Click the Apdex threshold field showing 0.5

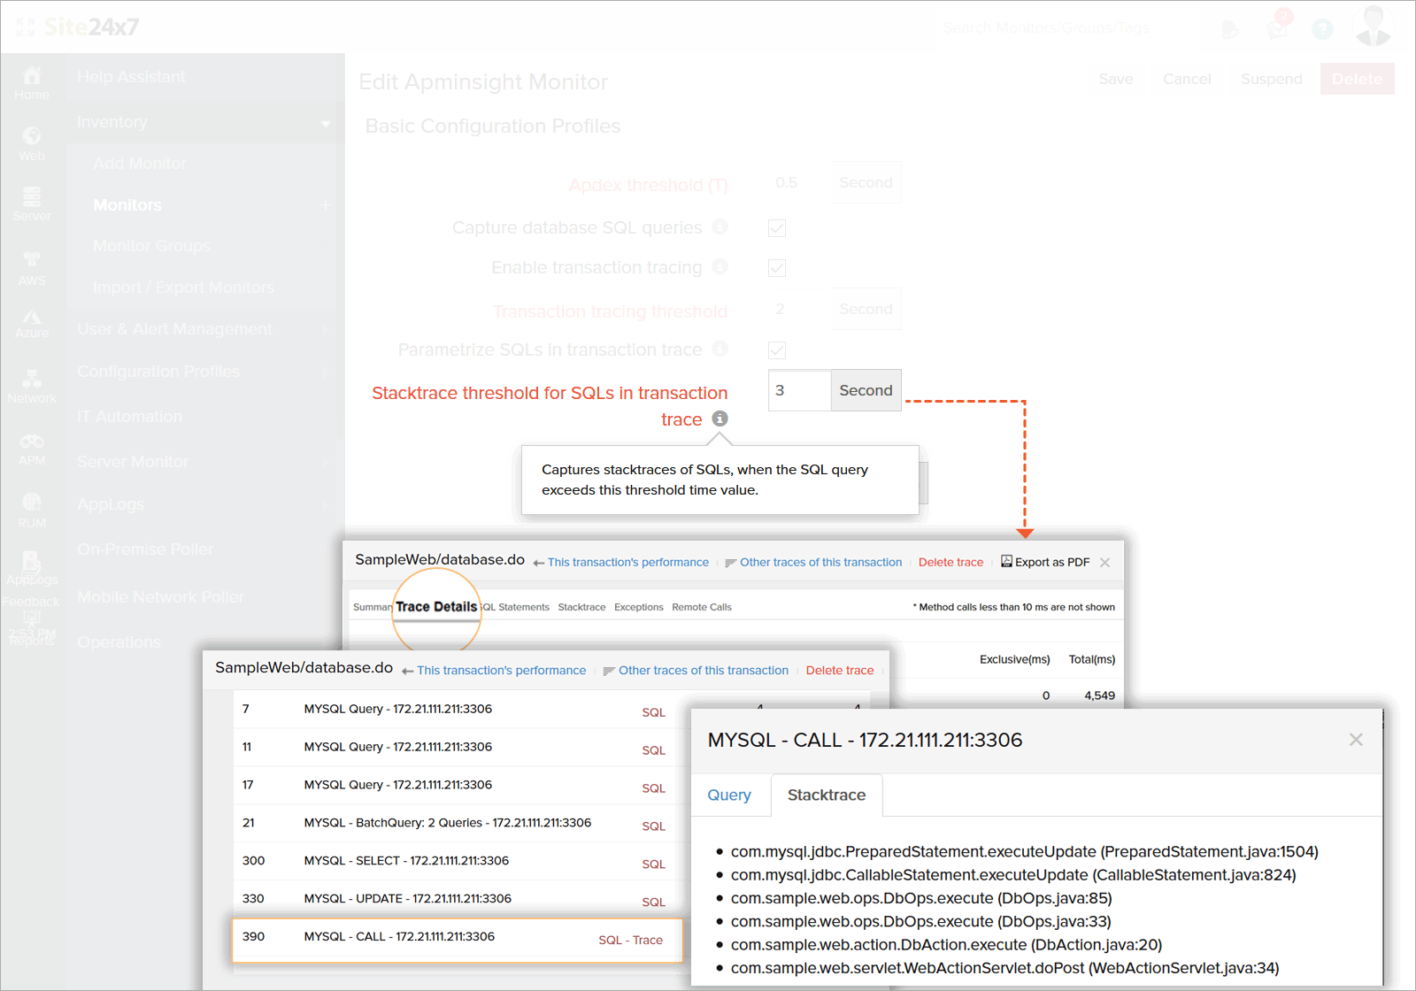(x=800, y=182)
